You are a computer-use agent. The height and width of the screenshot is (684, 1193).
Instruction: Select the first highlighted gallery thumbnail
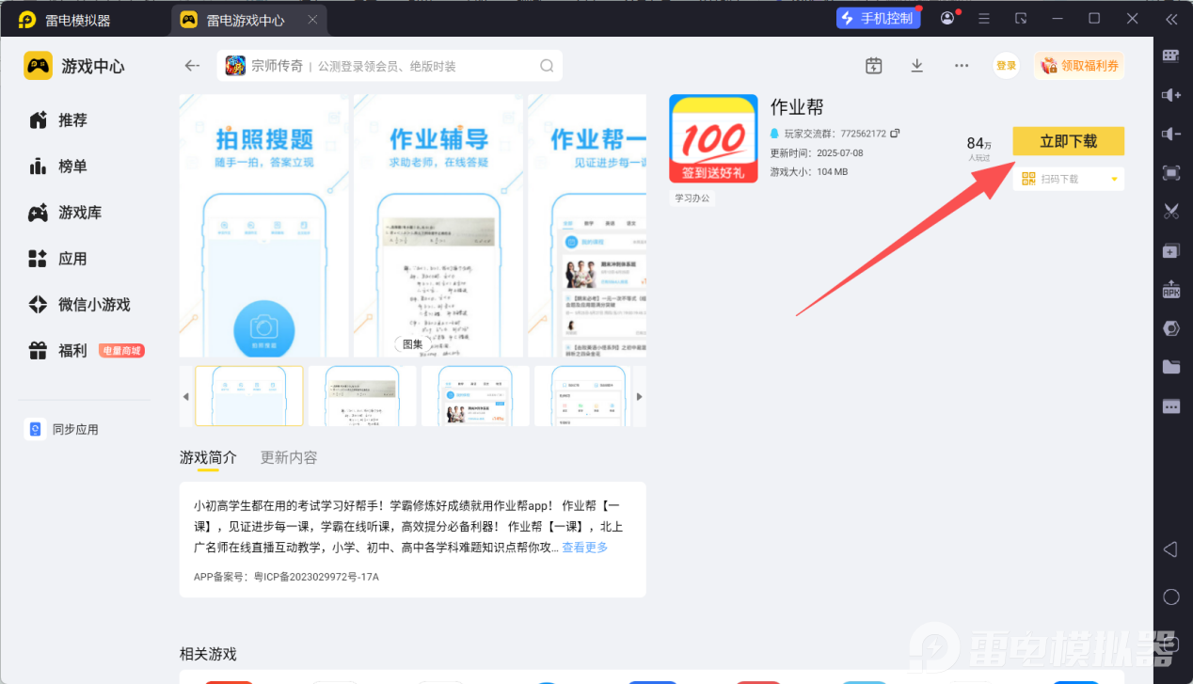249,396
